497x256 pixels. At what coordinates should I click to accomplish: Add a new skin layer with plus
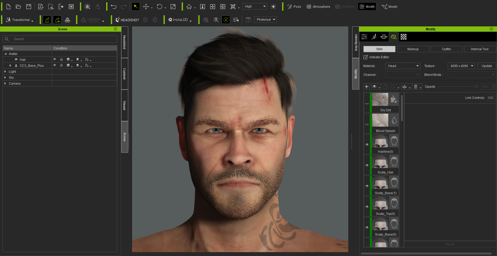click(x=366, y=87)
